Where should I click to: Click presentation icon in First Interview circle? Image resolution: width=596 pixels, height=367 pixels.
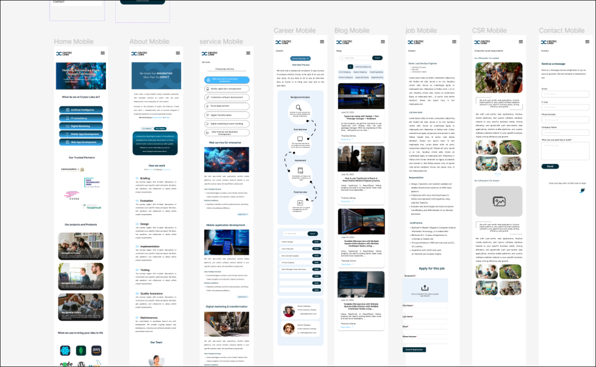tap(300, 139)
